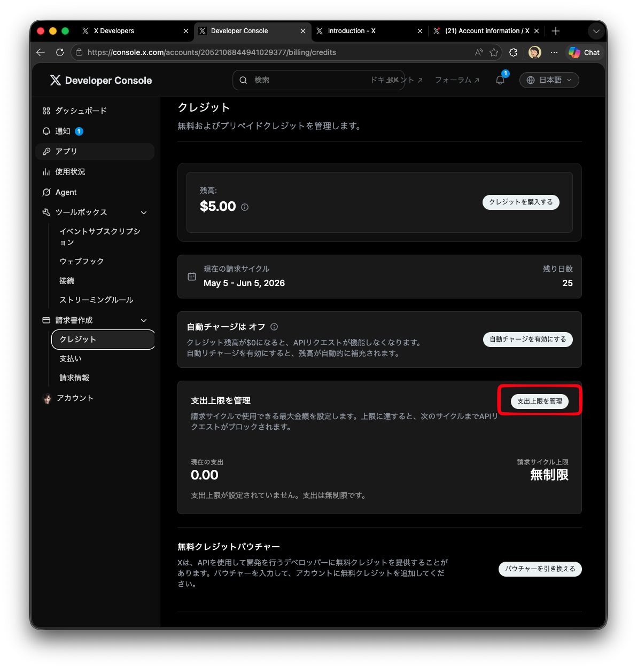
Task: Open read aloud icon in address bar
Action: [479, 52]
